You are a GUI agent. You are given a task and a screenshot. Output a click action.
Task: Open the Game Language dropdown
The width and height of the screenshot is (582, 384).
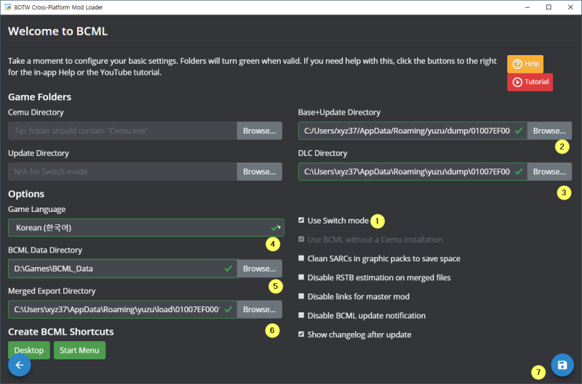[145, 227]
